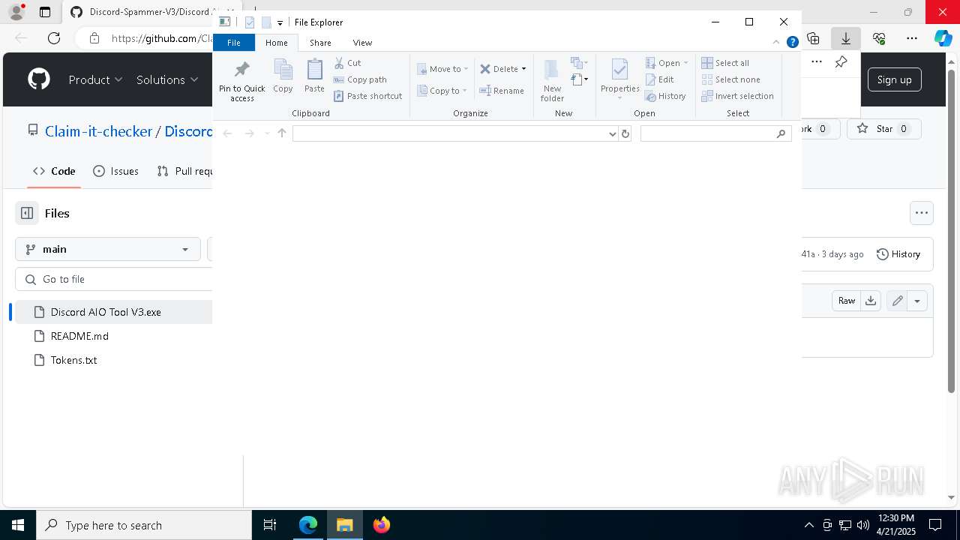
Task: Click the File Explorer search box
Action: click(716, 133)
